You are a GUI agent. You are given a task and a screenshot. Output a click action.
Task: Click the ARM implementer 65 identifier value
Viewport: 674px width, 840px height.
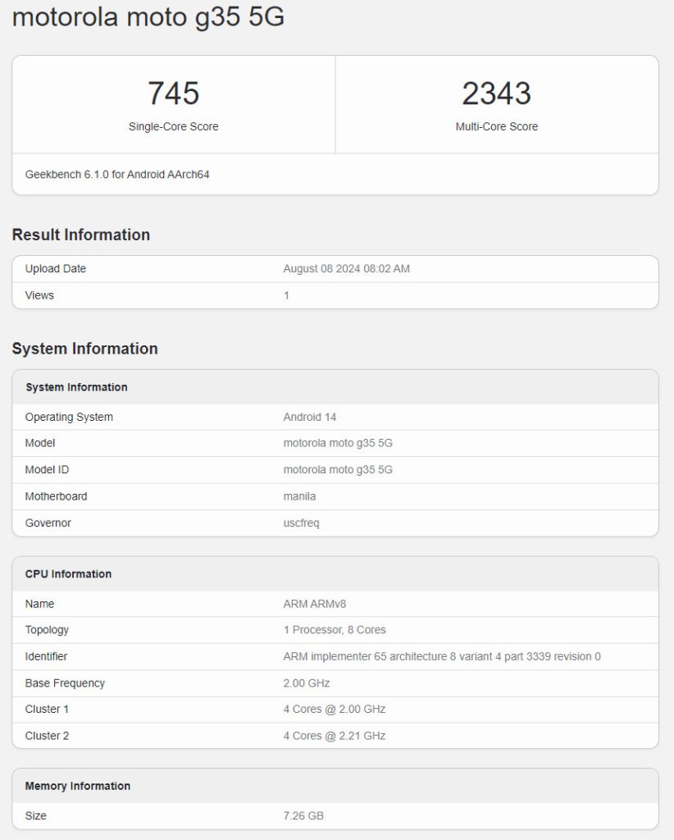[x=442, y=656]
